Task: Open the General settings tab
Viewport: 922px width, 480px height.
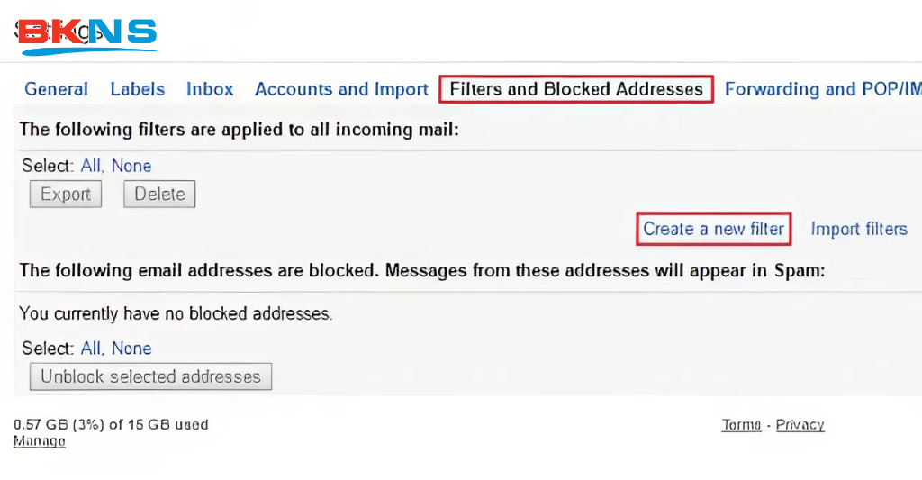Action: pyautogui.click(x=56, y=89)
